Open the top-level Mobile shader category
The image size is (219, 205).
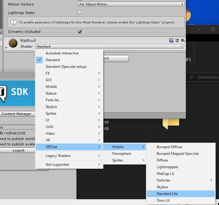point(69,87)
